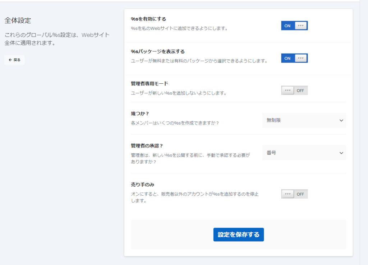Image resolution: width=368 pixels, height=265 pixels.
Task: Go back using the 戻る button
Action: coord(15,60)
